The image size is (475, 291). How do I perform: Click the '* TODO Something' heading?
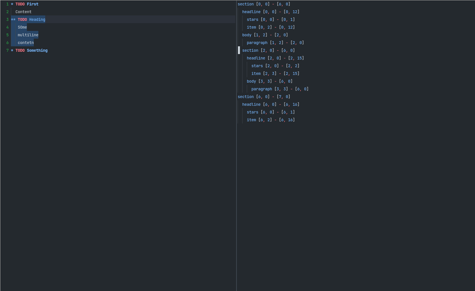point(29,50)
